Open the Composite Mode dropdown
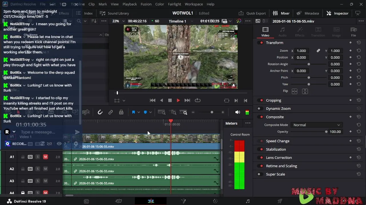This screenshot has width=366, height=205. pyautogui.click(x=316, y=125)
